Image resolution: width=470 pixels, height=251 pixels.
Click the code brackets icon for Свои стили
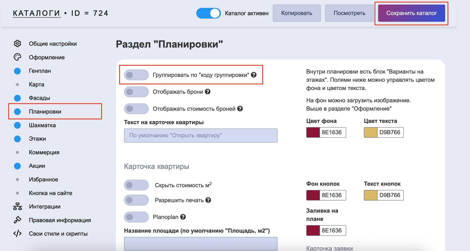point(17,234)
